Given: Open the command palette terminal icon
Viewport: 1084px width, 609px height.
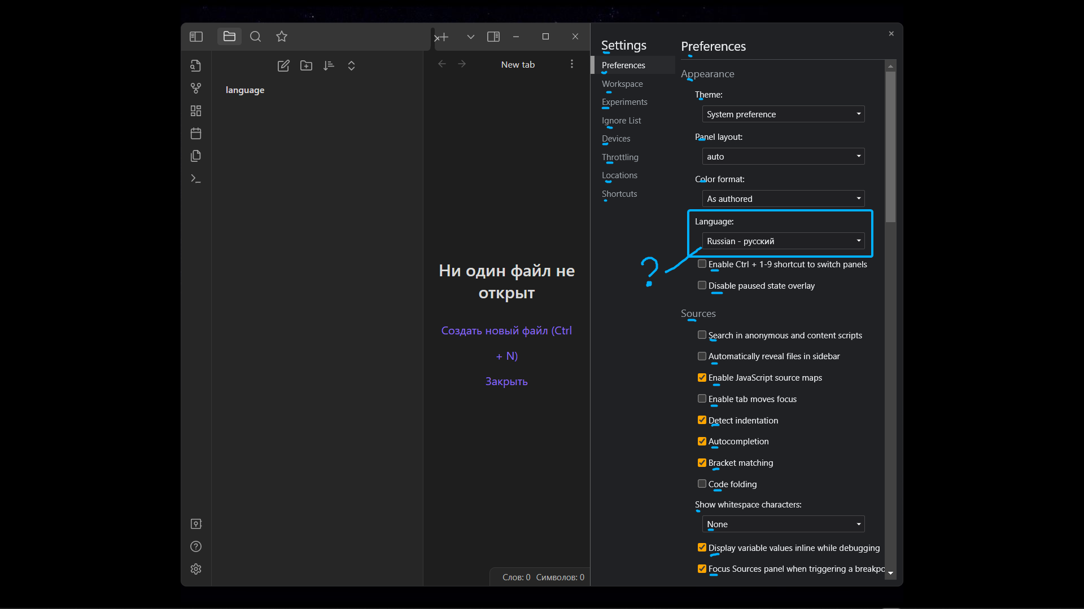Looking at the screenshot, I should tap(196, 179).
